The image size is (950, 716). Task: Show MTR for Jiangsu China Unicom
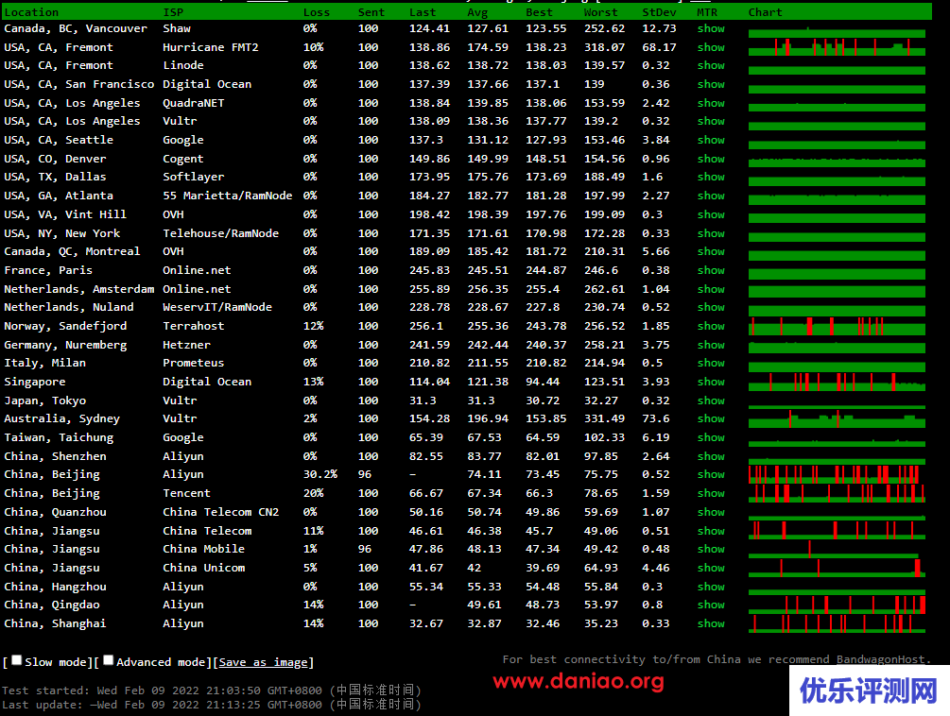coord(711,567)
